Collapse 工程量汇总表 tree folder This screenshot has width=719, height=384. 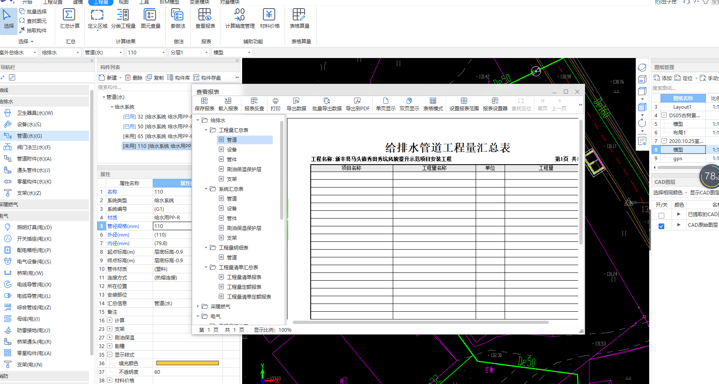pyautogui.click(x=206, y=130)
